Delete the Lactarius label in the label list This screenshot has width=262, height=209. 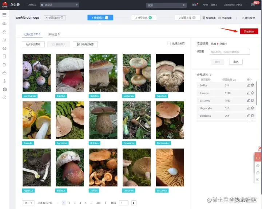(x=253, y=100)
